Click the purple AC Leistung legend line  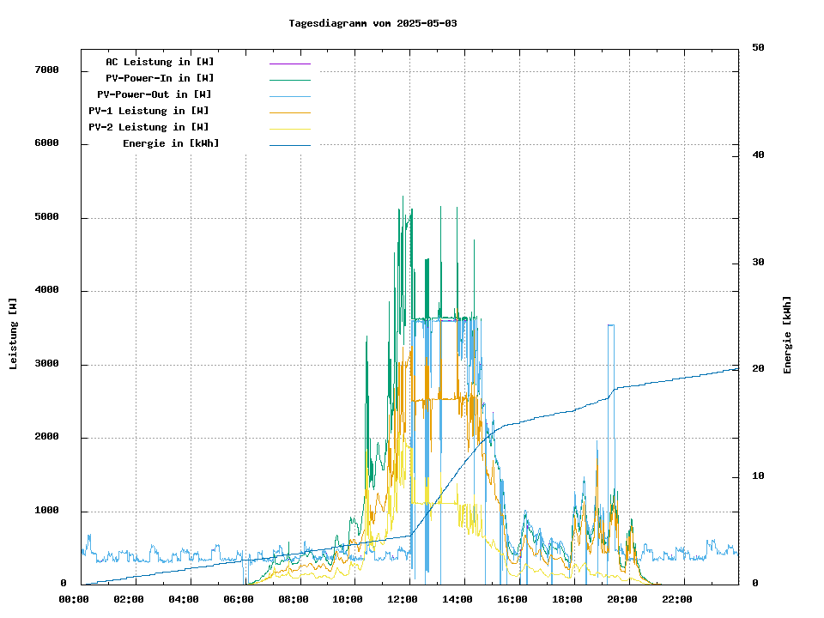289,64
